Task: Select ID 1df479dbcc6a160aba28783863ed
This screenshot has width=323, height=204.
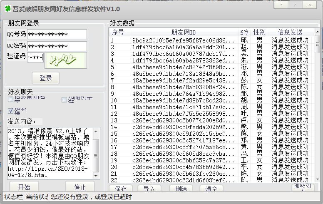Action: pyautogui.click(x=183, y=60)
